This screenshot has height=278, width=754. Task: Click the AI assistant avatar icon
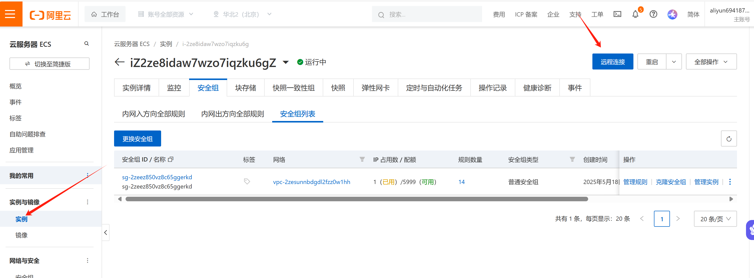point(672,14)
